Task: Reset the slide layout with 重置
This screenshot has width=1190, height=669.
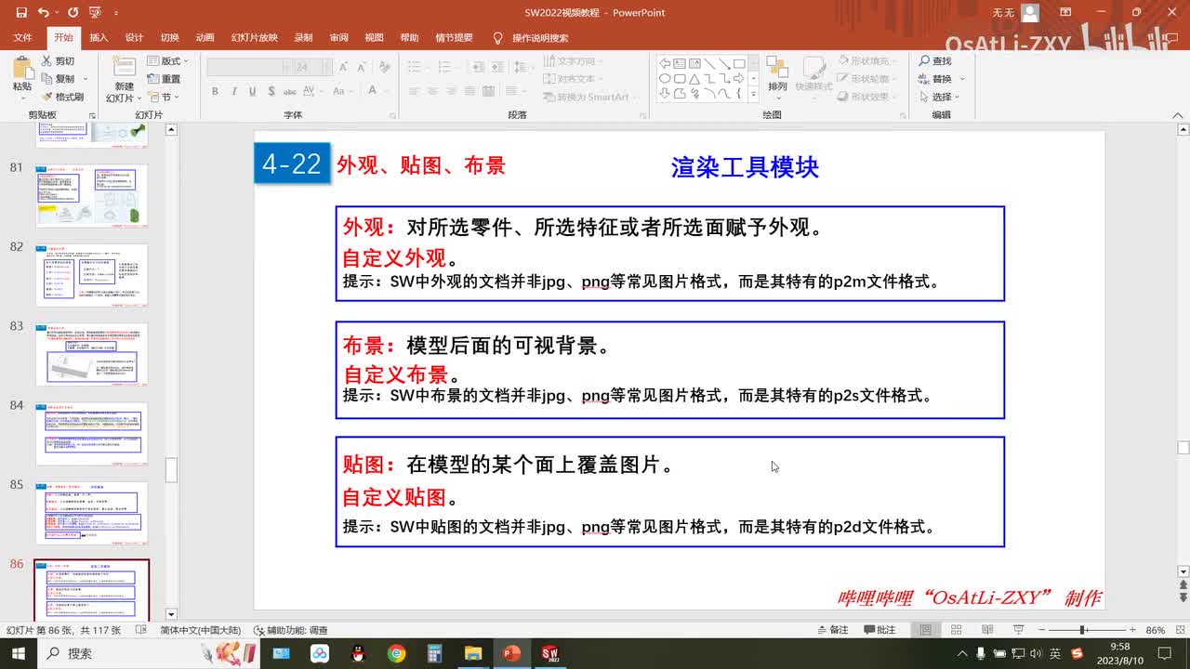Action: 164,79
